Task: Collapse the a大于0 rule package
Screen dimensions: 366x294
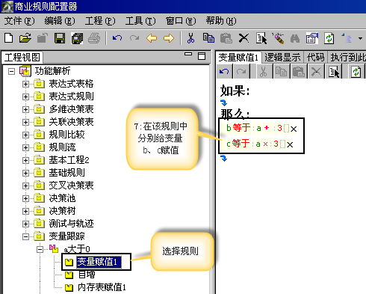Action: tap(40, 249)
